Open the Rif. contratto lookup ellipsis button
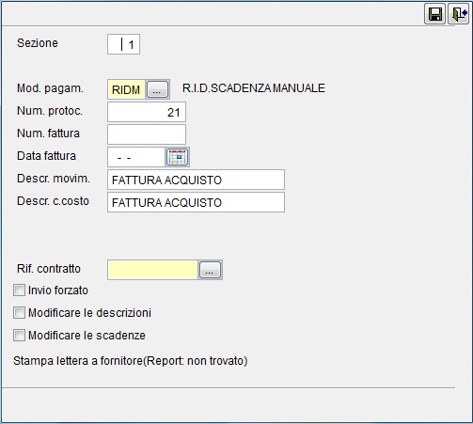Image resolution: width=473 pixels, height=424 pixels. [210, 270]
